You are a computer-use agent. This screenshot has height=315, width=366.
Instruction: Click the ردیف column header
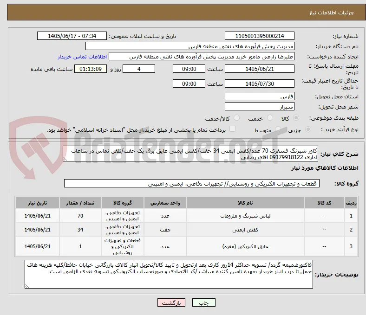[351, 203]
